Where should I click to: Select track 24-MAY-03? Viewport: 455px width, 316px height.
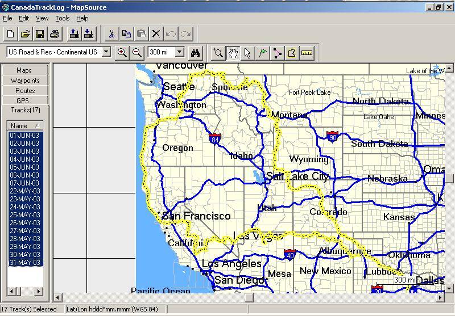click(x=26, y=207)
